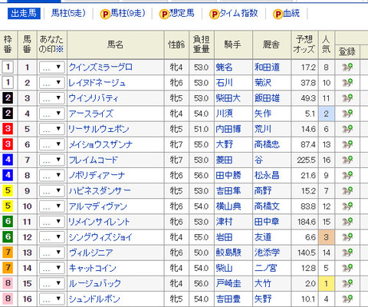The height and width of the screenshot is (307, 368).
Task: Expand mark selector in アースライズ row
Action: tap(52, 114)
